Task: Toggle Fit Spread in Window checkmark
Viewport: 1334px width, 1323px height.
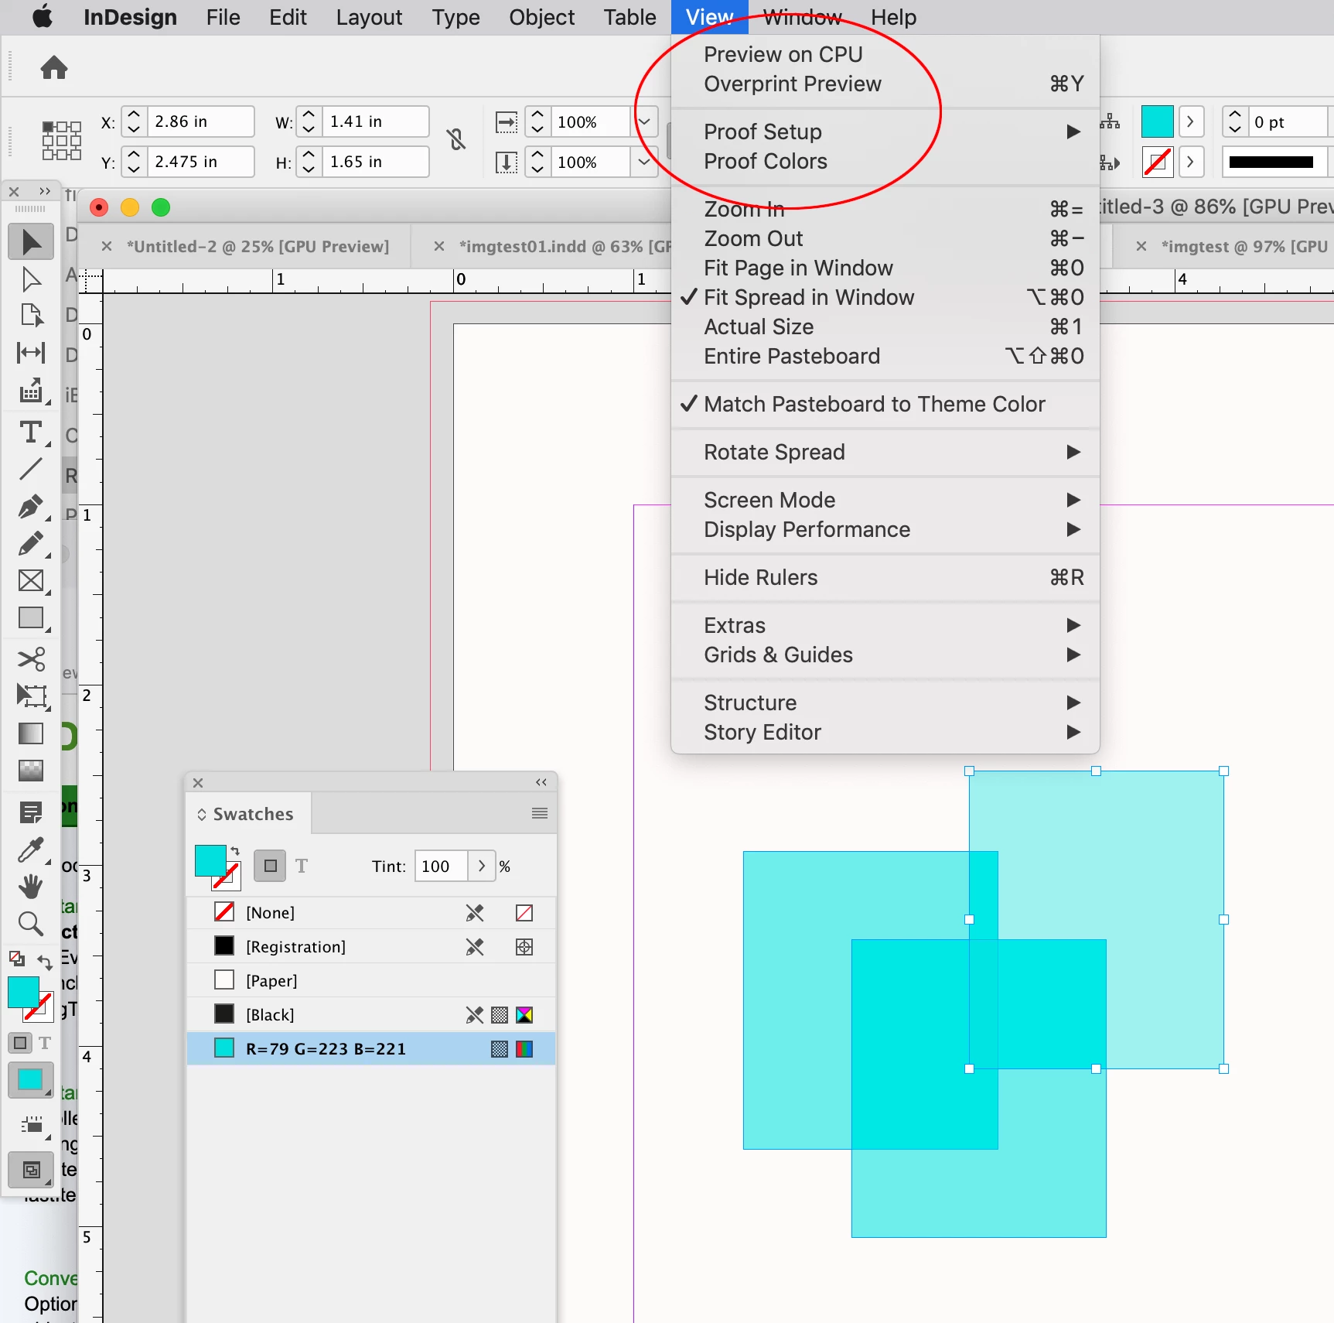Action: point(885,298)
